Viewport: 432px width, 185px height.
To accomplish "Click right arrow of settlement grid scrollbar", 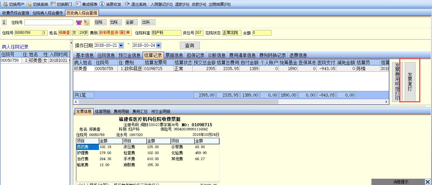I will tap(386, 102).
